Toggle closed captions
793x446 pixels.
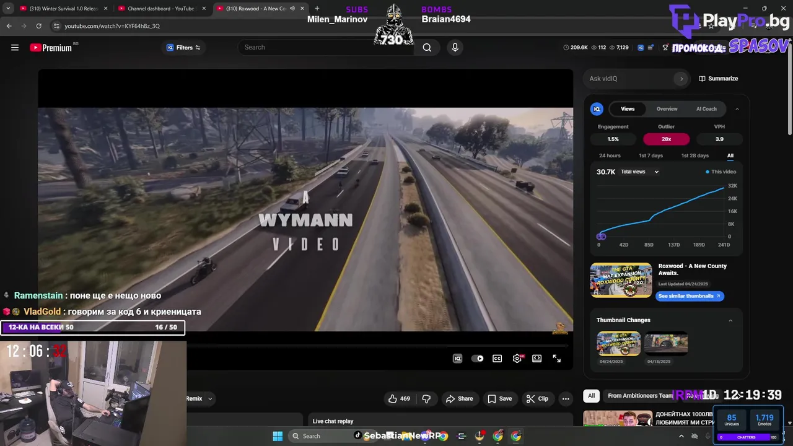click(497, 359)
